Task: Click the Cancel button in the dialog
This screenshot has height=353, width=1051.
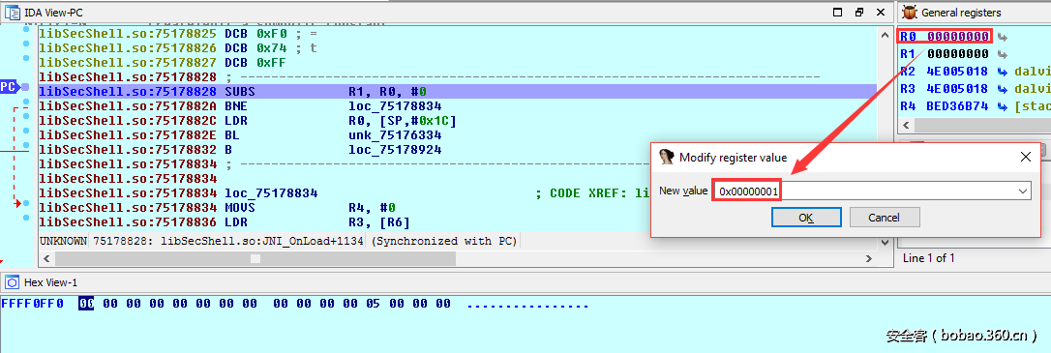Action: click(x=885, y=217)
